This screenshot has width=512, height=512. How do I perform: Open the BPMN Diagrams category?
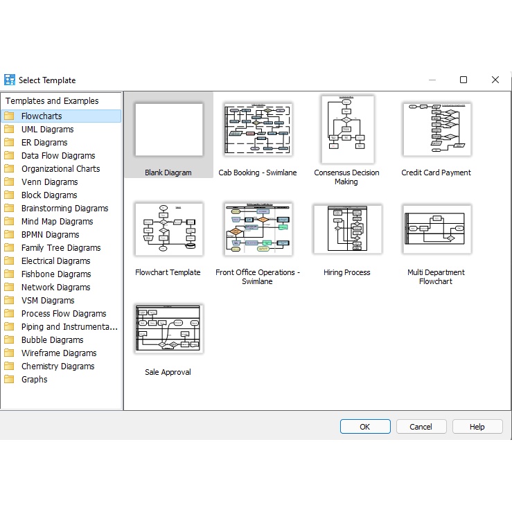click(50, 235)
